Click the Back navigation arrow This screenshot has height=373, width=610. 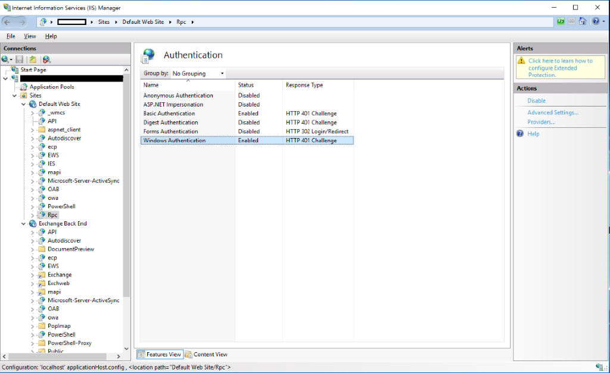pyautogui.click(x=8, y=22)
